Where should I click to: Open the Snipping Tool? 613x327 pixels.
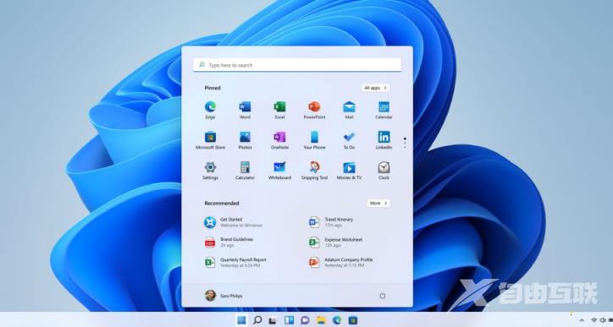pos(314,171)
